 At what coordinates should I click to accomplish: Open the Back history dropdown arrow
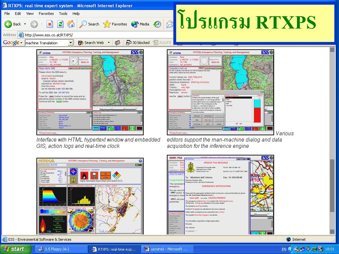click(x=25, y=24)
